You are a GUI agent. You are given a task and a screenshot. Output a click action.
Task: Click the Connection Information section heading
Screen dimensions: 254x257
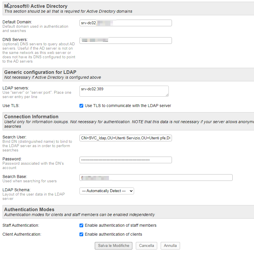click(31, 117)
